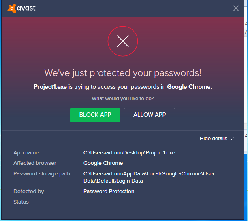Viewport: 248px width, 221px height.
Task: Select the Detected by label
Action: [29, 192]
